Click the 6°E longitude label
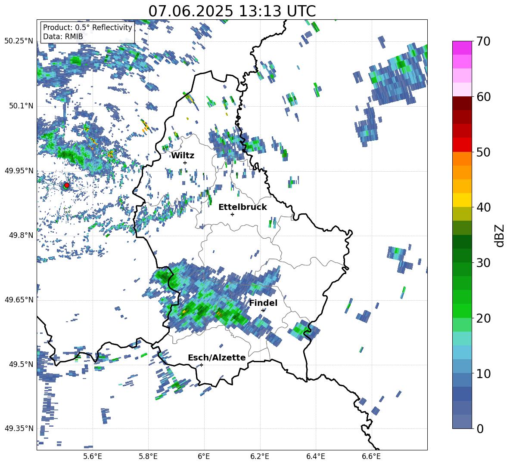 point(204,456)
